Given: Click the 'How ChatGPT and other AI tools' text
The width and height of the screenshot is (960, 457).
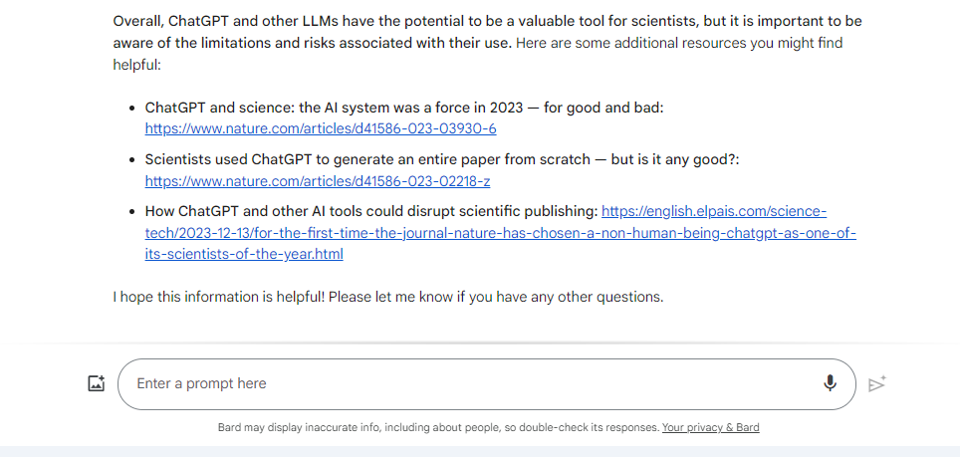Looking at the screenshot, I should click(x=371, y=212).
